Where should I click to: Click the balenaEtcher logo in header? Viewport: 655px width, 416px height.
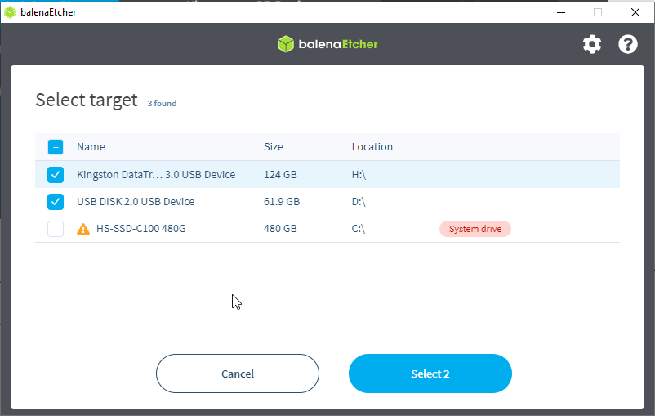pyautogui.click(x=328, y=44)
